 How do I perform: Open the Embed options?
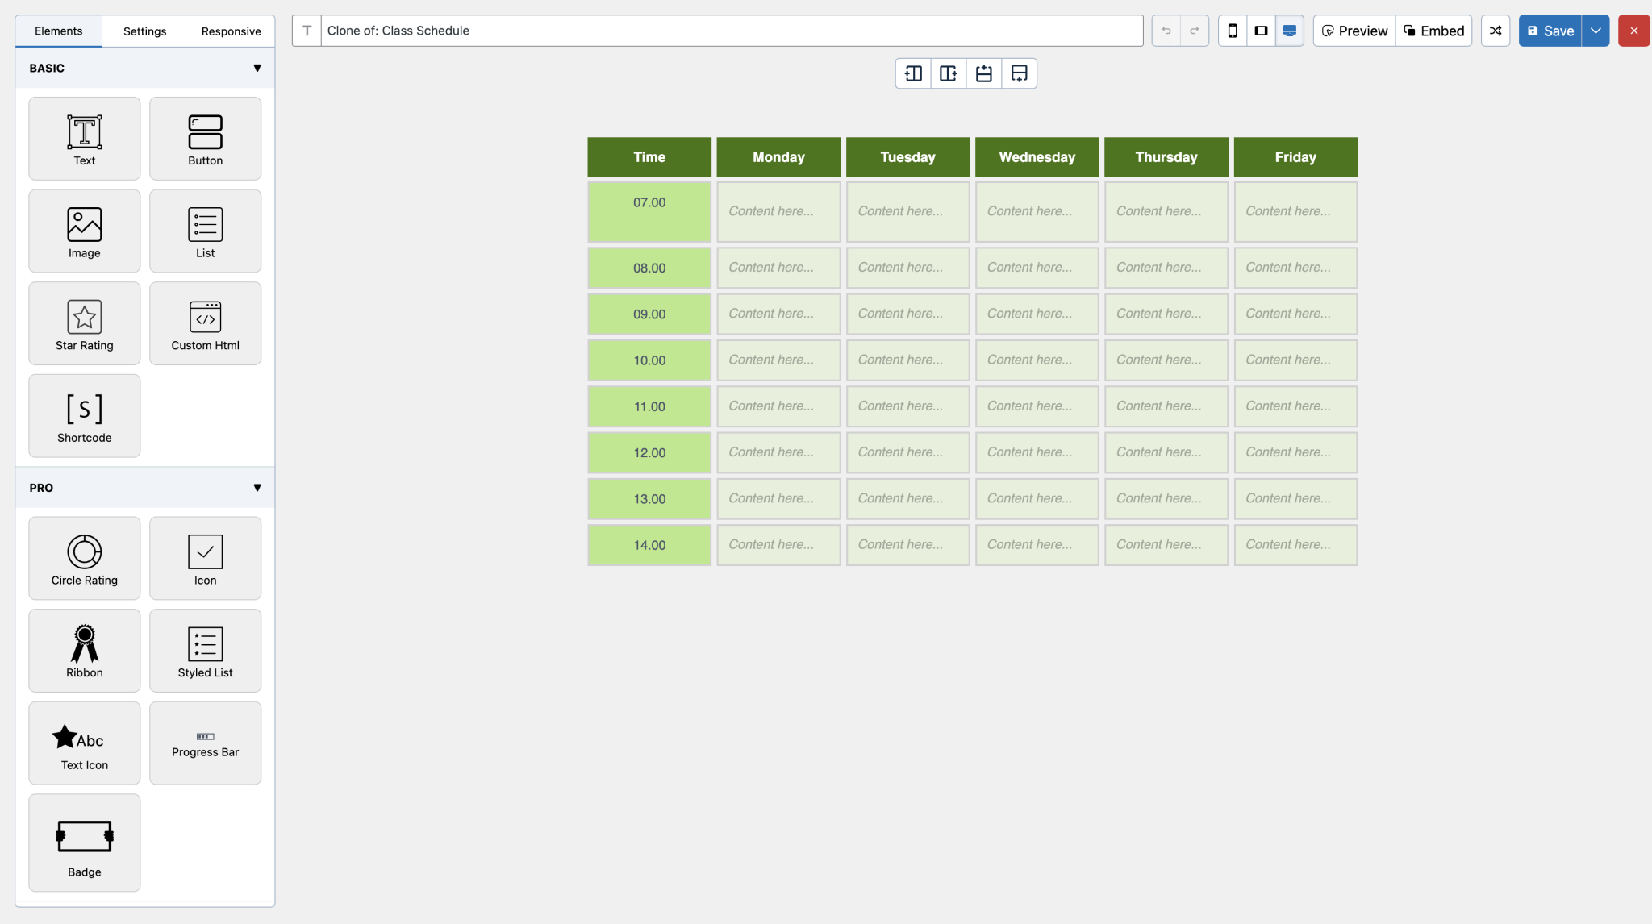pyautogui.click(x=1433, y=31)
